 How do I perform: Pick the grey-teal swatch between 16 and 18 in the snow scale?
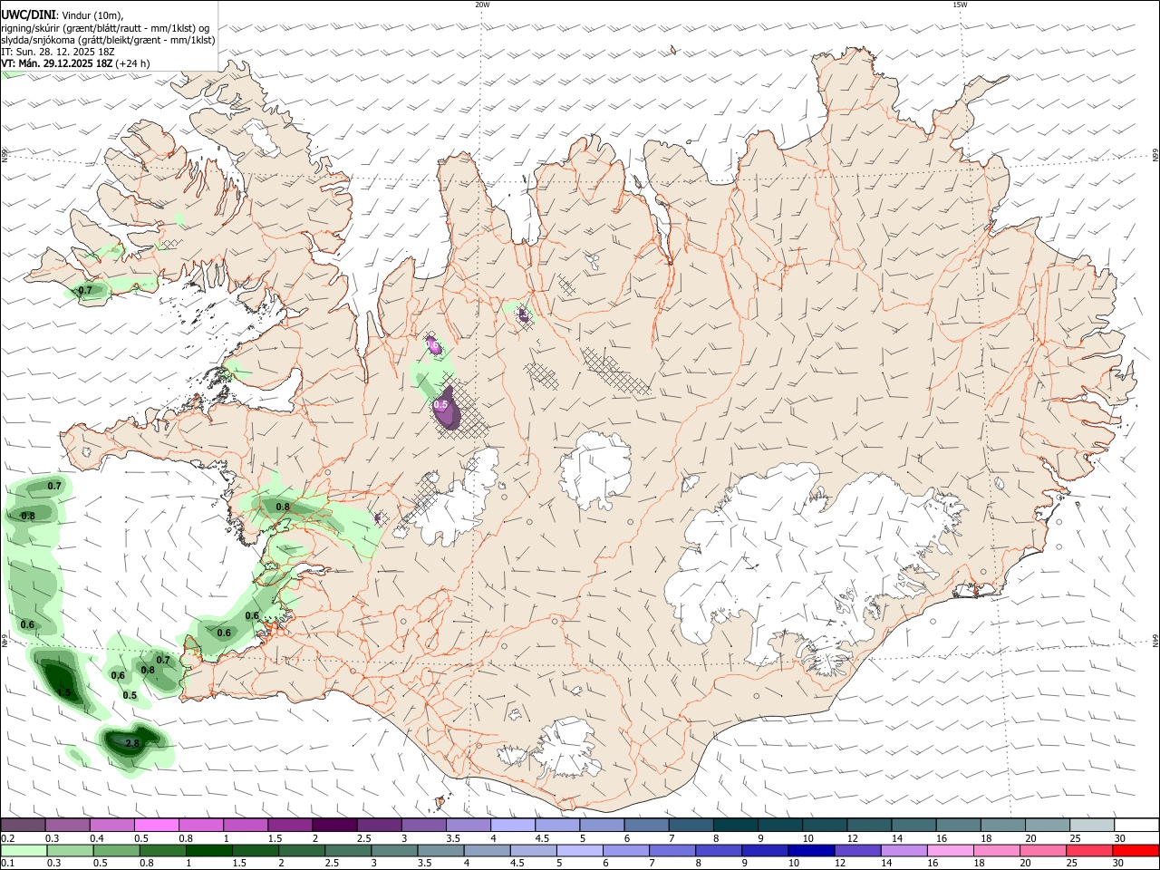[x=958, y=825]
